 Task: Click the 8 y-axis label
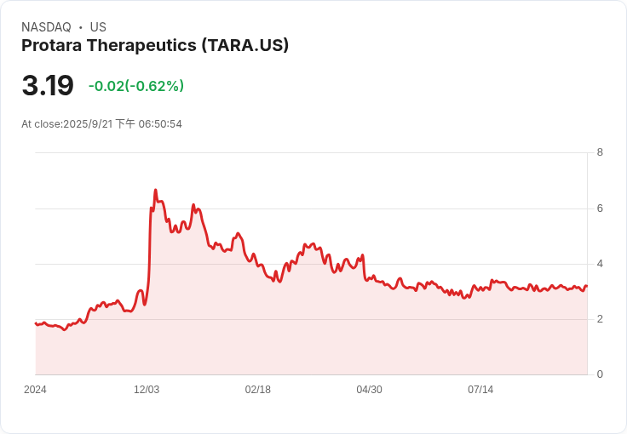tap(600, 152)
